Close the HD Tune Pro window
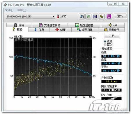The height and width of the screenshot is (114, 131). (x=123, y=4)
